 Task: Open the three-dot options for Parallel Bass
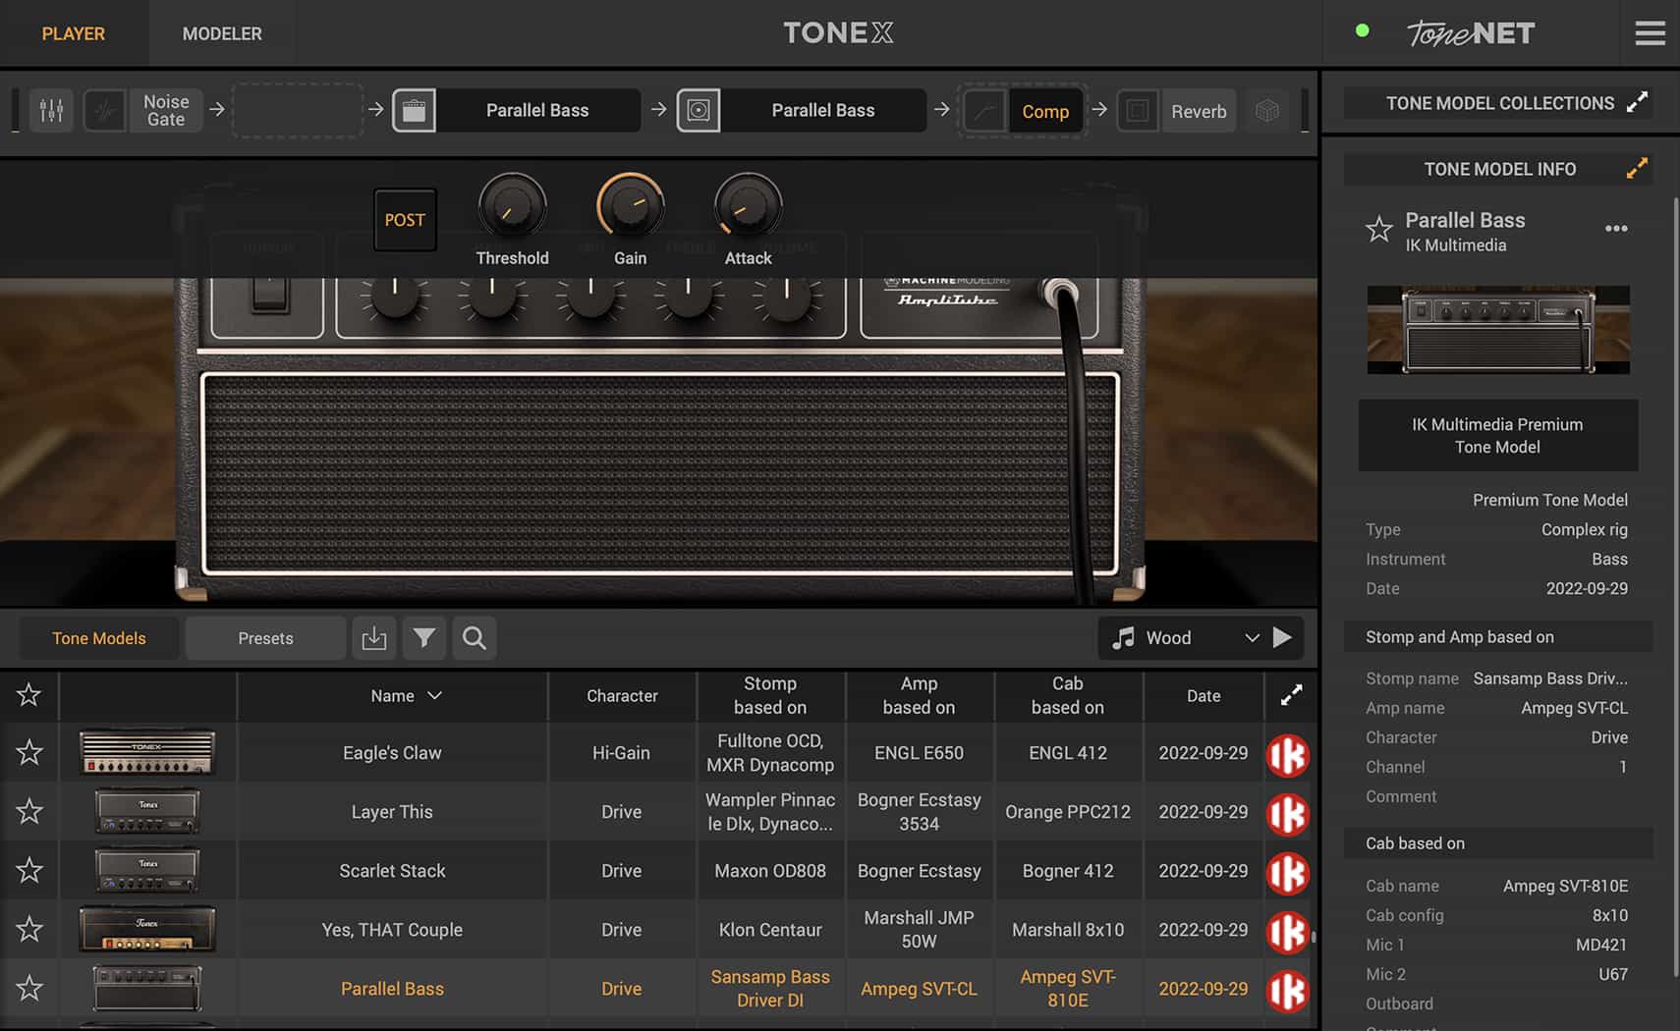click(1616, 229)
